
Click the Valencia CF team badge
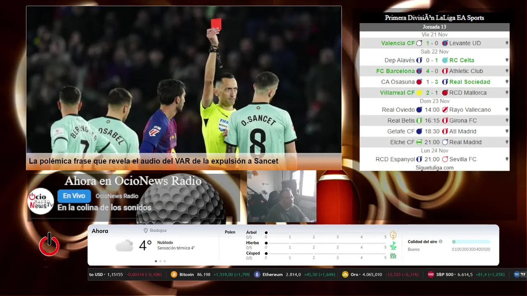click(x=419, y=43)
